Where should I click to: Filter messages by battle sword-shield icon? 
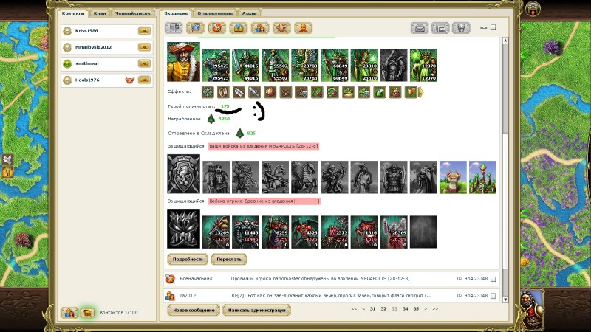click(216, 28)
